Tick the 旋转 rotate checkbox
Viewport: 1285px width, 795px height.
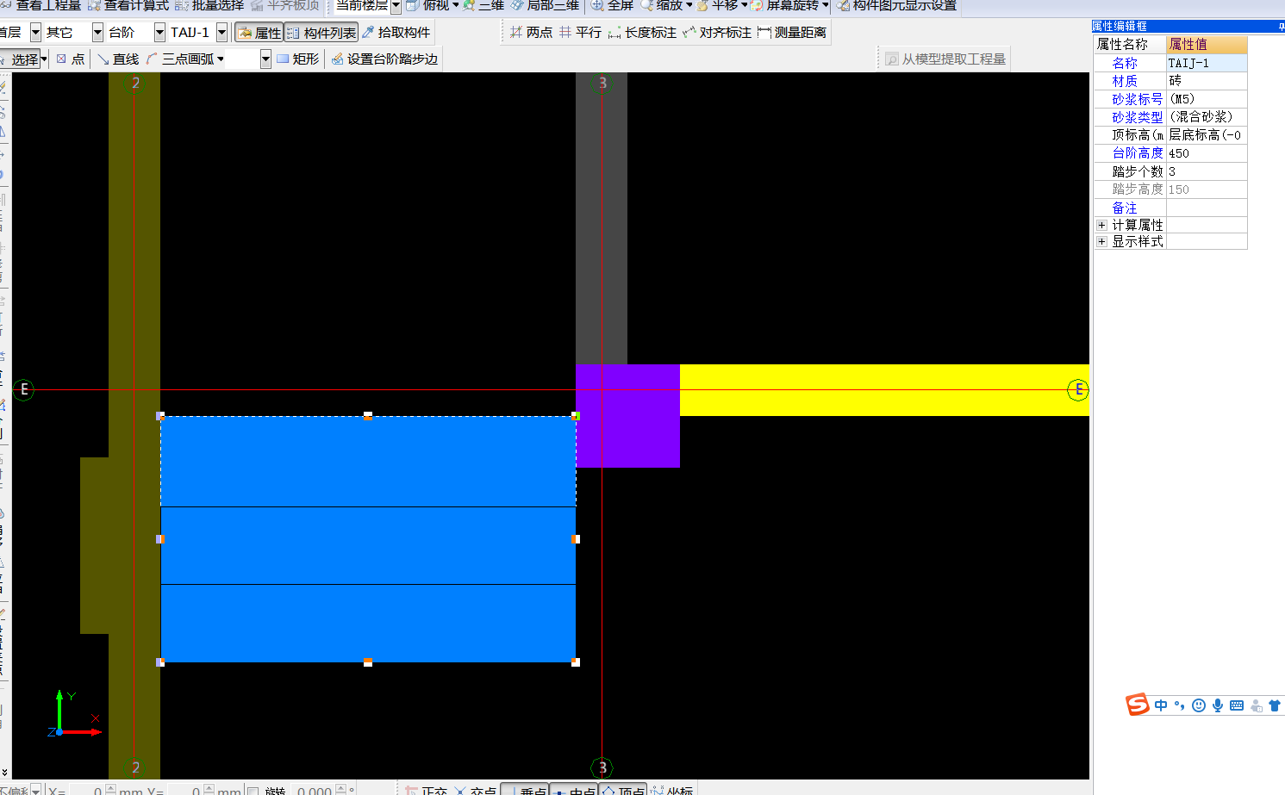(x=253, y=791)
